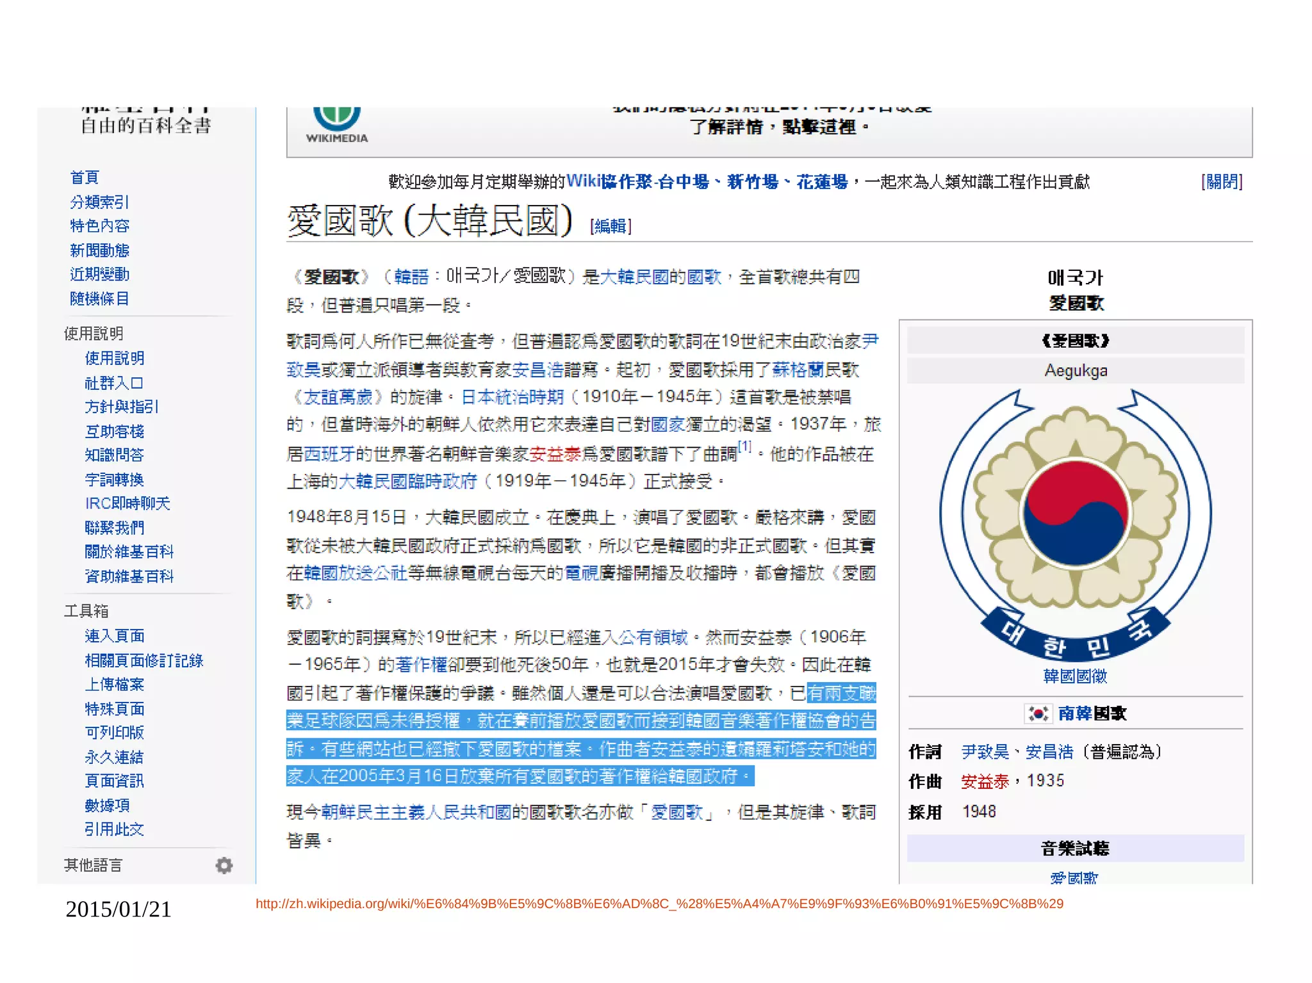This screenshot has height=983, width=1312.
Task: Open IRC即時聊天 link
Action: tap(127, 503)
